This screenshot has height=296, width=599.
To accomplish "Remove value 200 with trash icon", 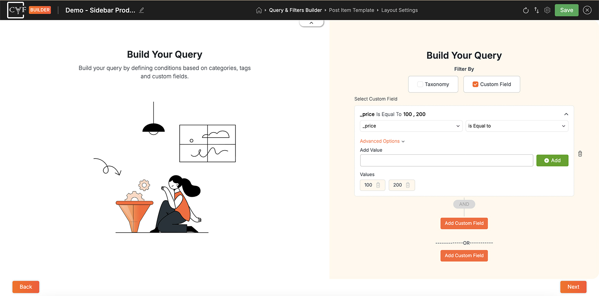I will [408, 185].
